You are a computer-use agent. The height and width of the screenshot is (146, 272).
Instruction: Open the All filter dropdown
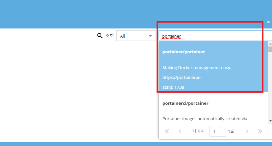click(136, 36)
